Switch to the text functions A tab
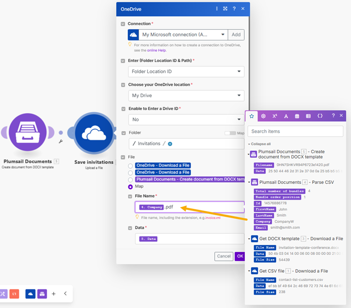This screenshot has width=351, height=308. [x=286, y=116]
